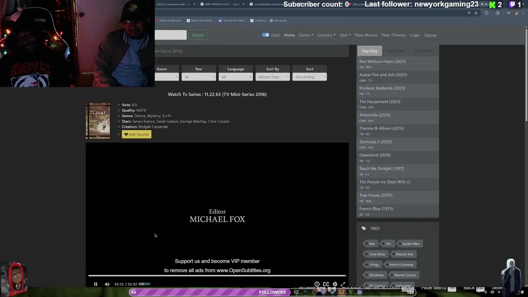Click the James Franco star link
The width and height of the screenshot is (528, 297).
coord(144,121)
